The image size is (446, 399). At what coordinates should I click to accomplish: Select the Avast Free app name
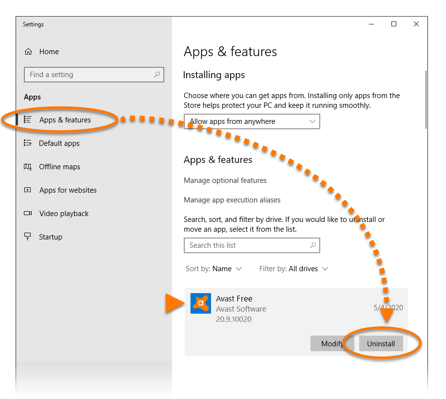pyautogui.click(x=234, y=299)
